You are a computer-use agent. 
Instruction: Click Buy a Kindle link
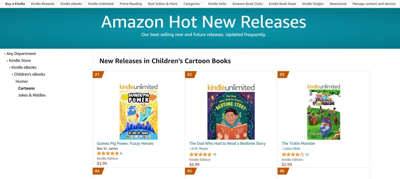point(16,4)
